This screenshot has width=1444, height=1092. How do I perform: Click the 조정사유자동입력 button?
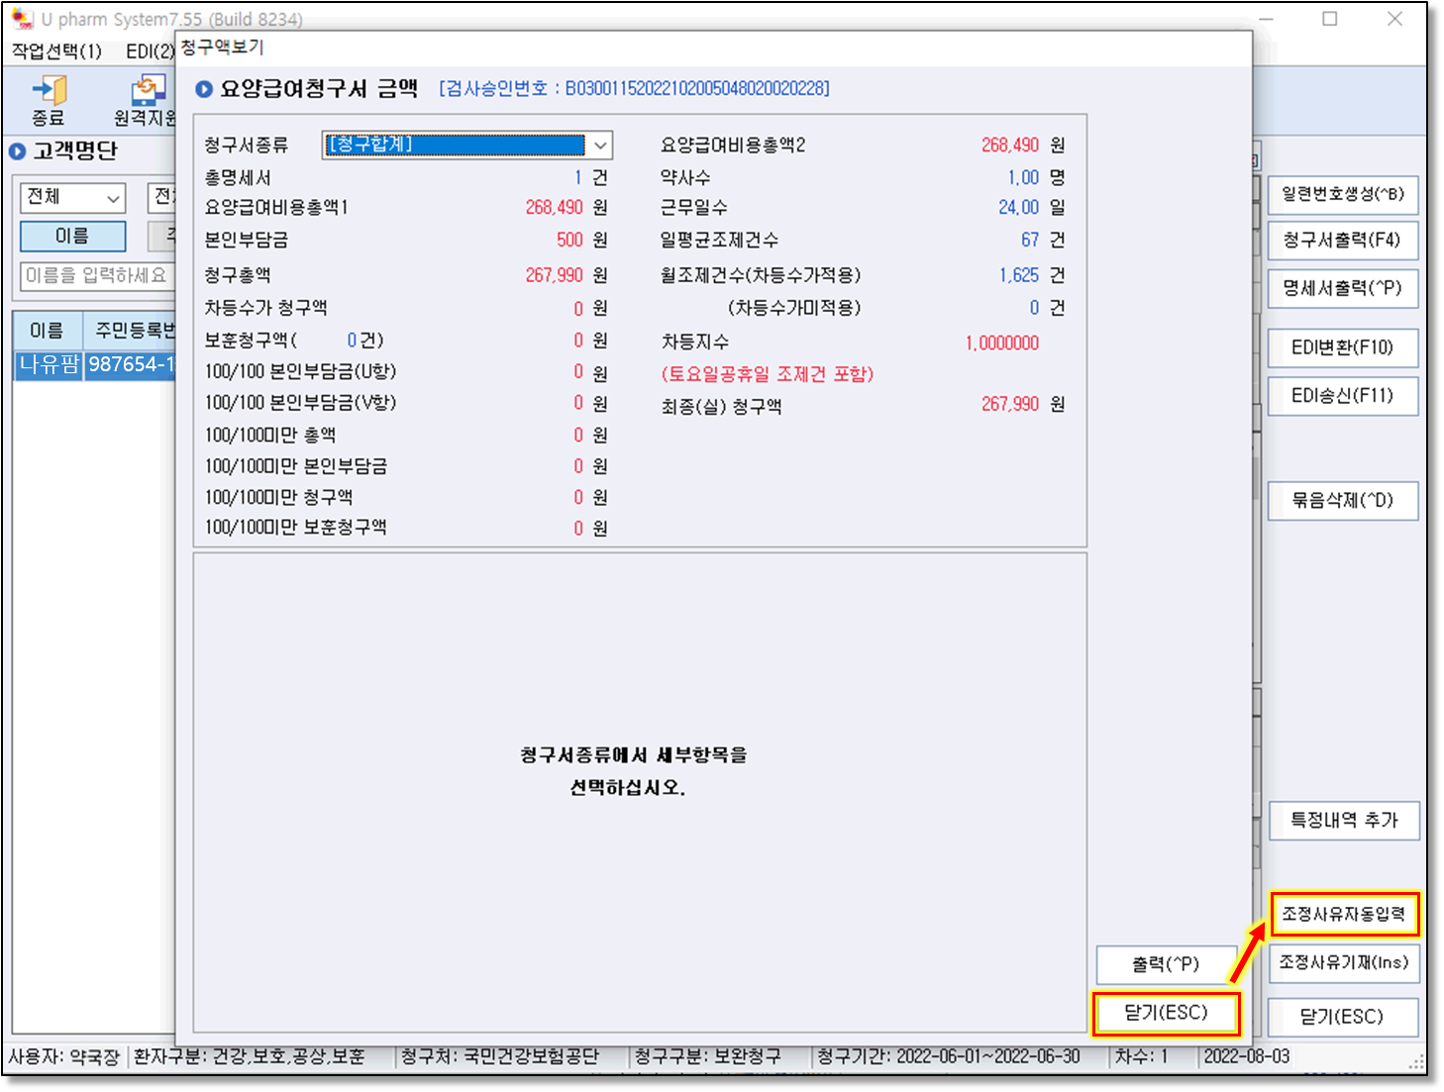tap(1343, 914)
